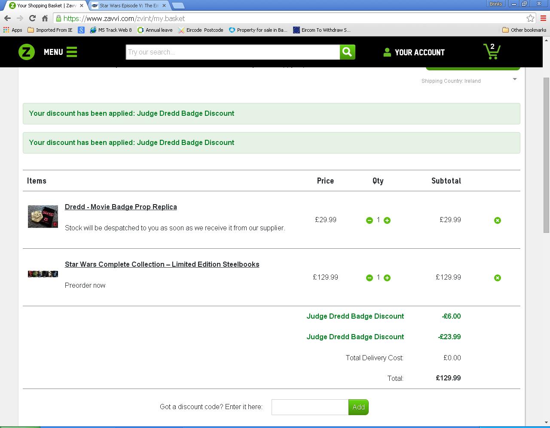
Task: Expand the Shipping Country dropdown arrow
Action: (514, 79)
